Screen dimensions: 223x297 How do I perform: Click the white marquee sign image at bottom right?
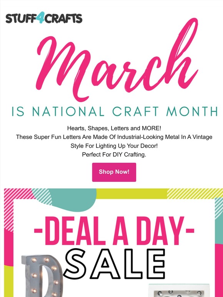(179, 290)
